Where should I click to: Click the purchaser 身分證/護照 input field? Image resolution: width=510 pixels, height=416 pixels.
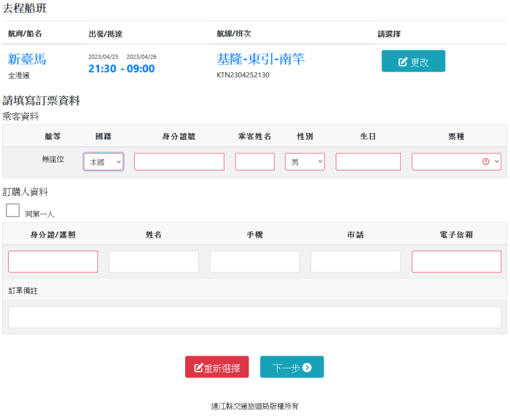(x=53, y=262)
